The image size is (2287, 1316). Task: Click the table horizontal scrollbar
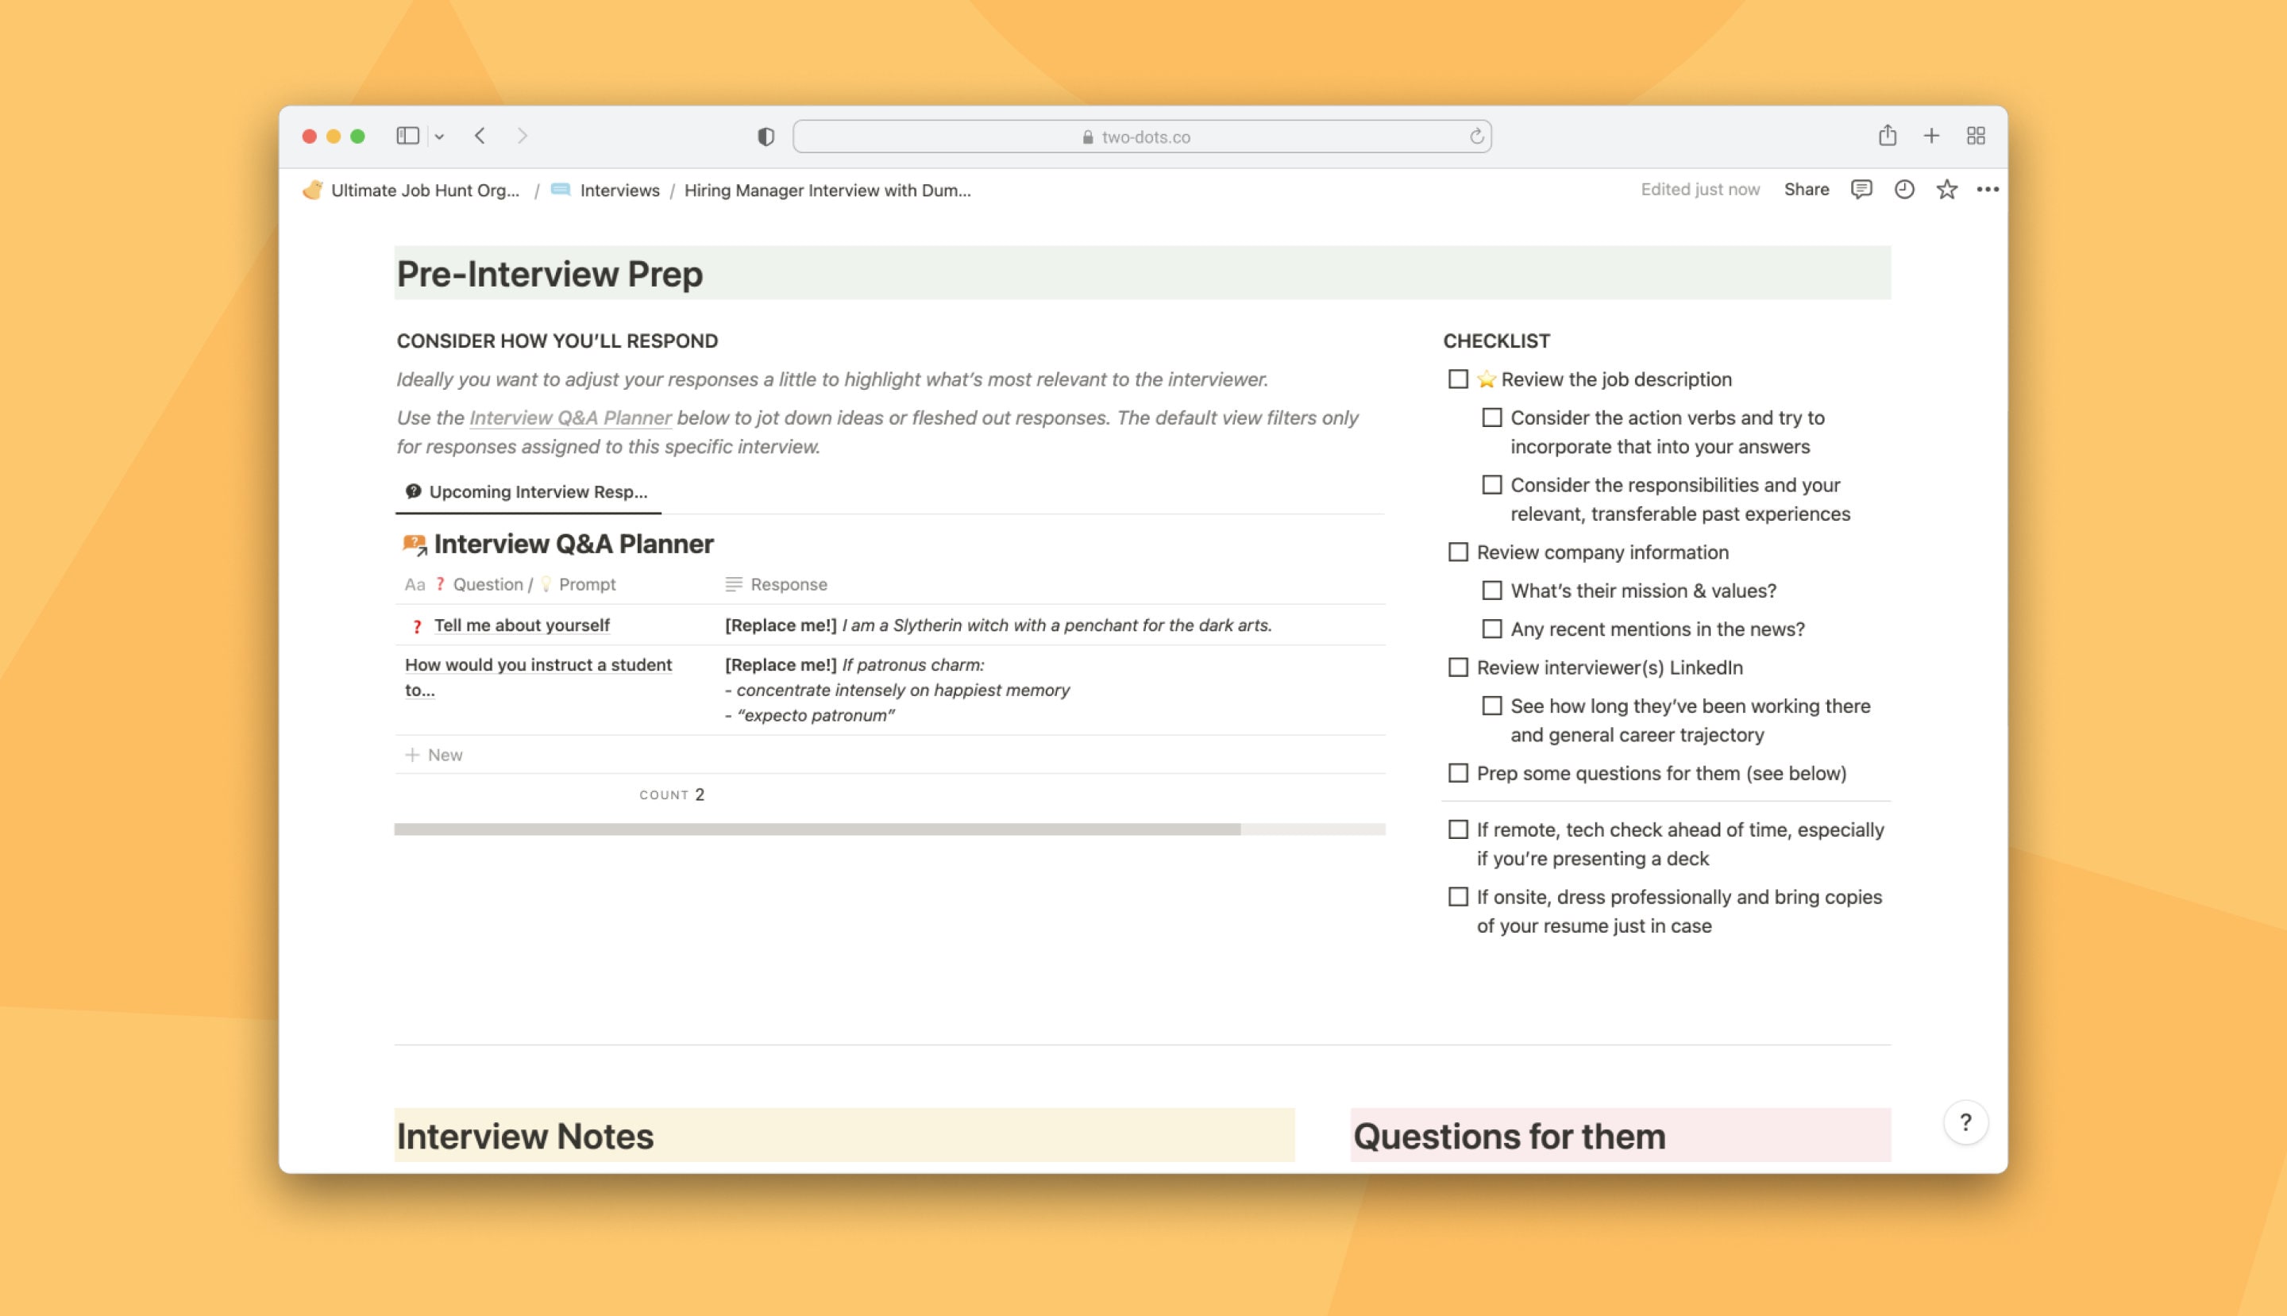tap(817, 829)
